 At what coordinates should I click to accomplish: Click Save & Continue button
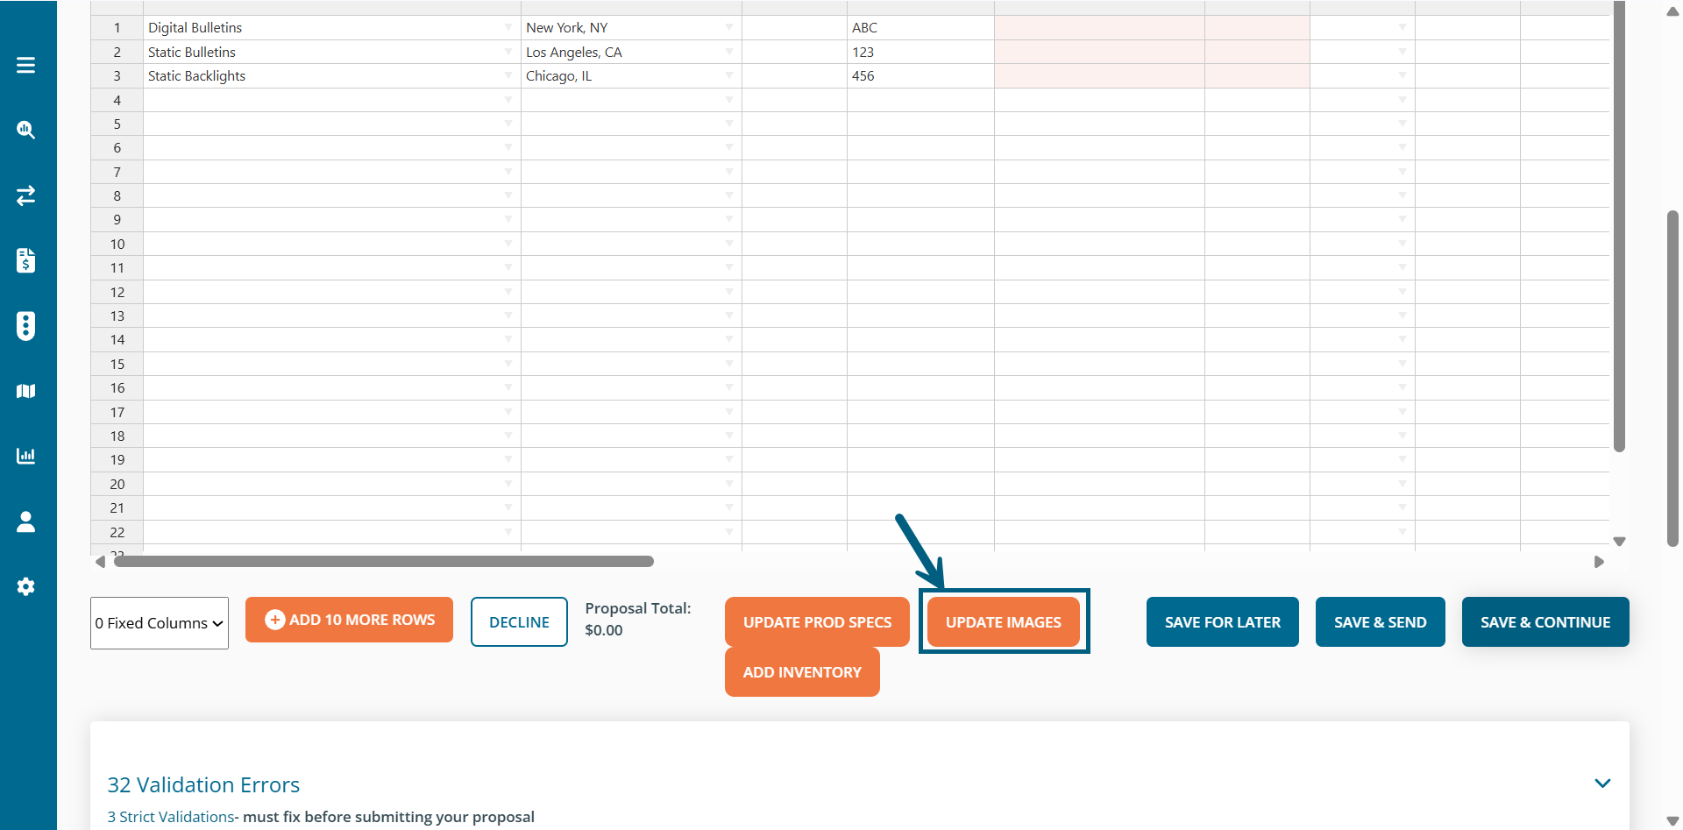(1545, 622)
